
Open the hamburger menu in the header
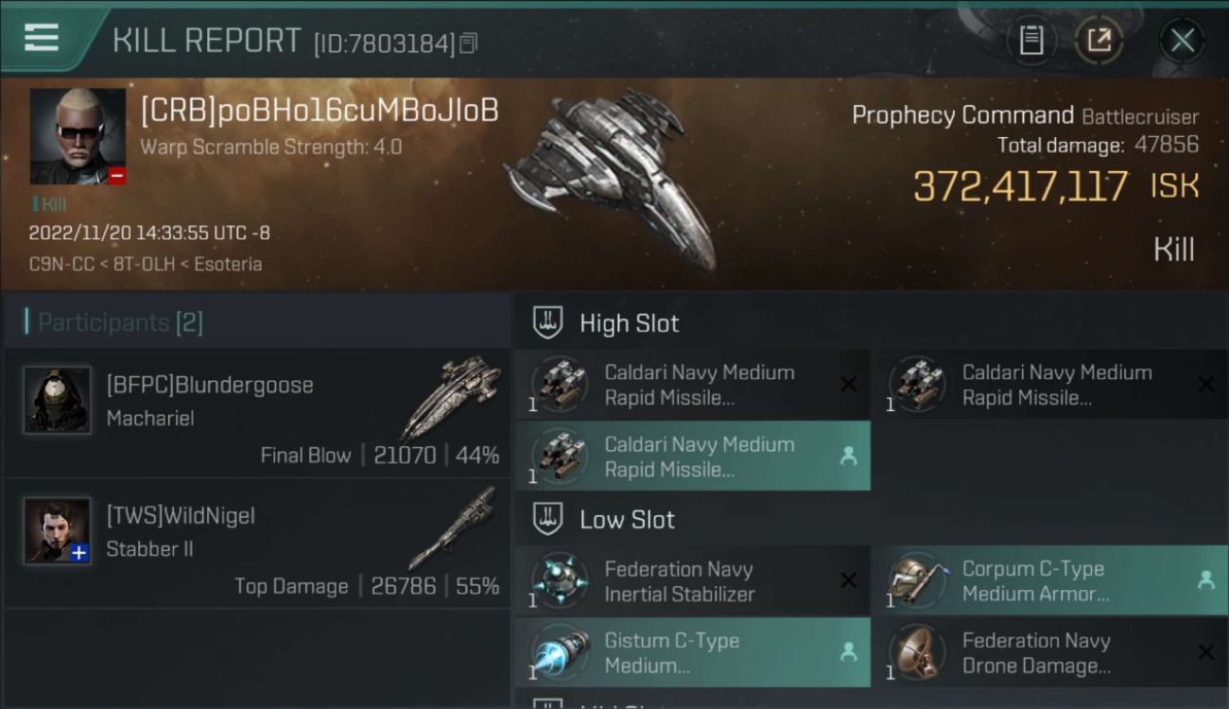pyautogui.click(x=42, y=38)
